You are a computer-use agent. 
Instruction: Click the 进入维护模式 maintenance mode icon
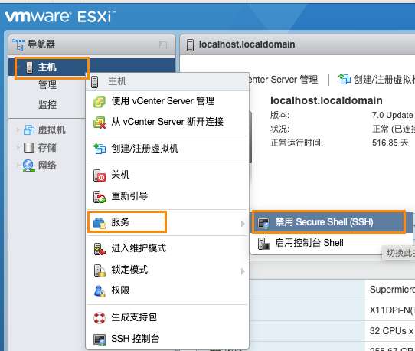(x=100, y=249)
